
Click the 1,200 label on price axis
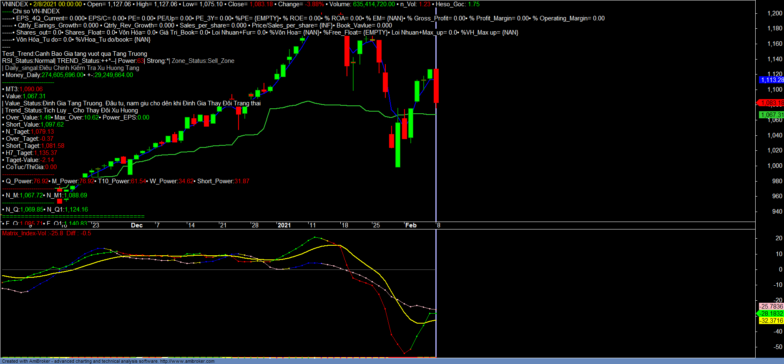click(774, 13)
